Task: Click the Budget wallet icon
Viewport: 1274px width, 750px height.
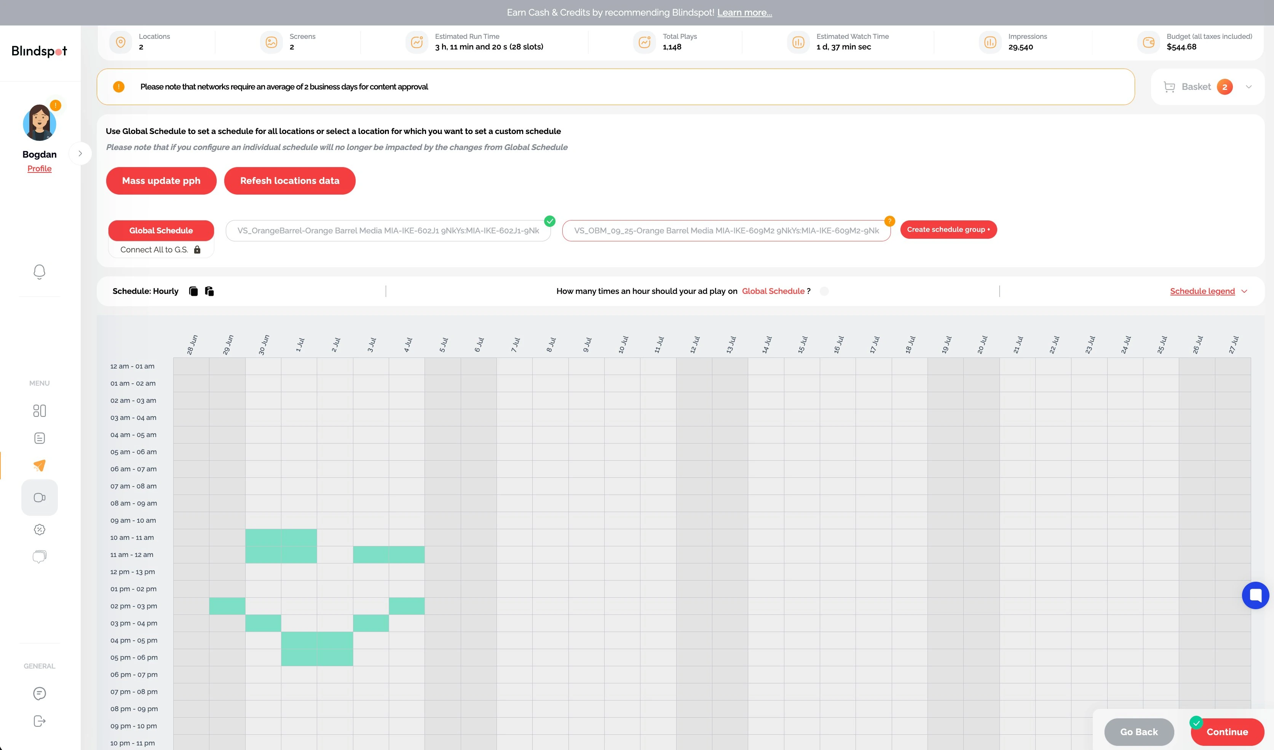Action: tap(1149, 42)
